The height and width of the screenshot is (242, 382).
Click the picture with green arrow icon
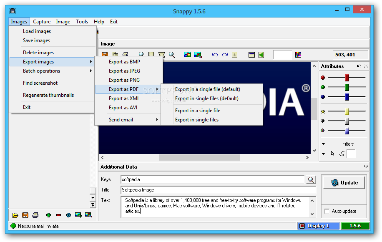[78, 215]
